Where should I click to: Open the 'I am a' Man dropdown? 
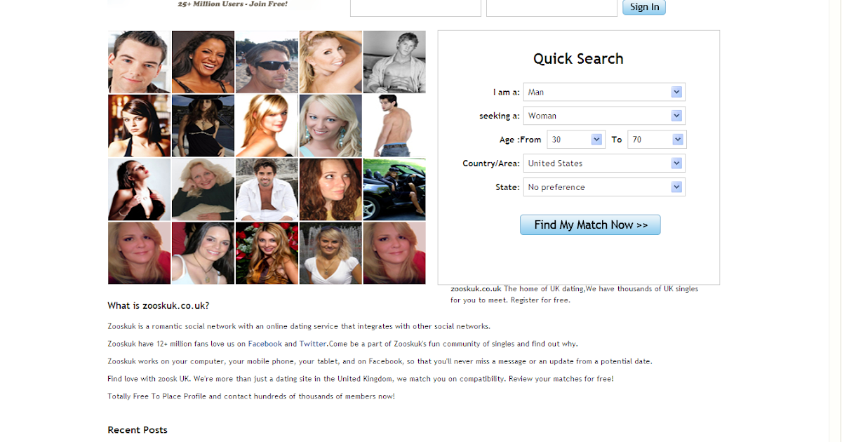[x=604, y=92]
